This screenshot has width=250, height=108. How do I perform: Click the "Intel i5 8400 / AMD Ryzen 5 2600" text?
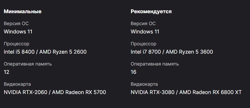[45, 52]
